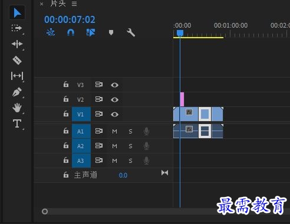Image resolution: width=290 pixels, height=224 pixels.
Task: Close the 片头 sequence tab
Action: click(x=41, y=4)
